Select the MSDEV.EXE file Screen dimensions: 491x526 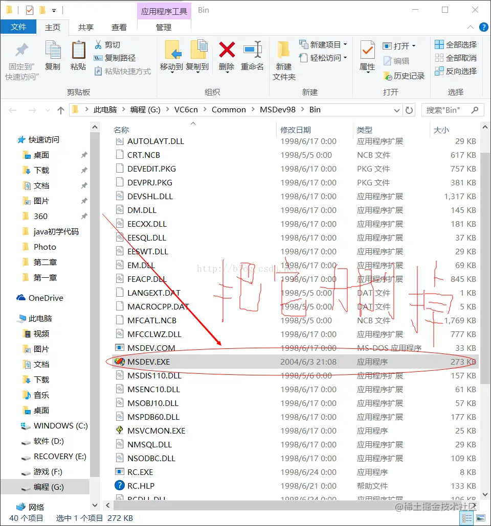coord(295,362)
